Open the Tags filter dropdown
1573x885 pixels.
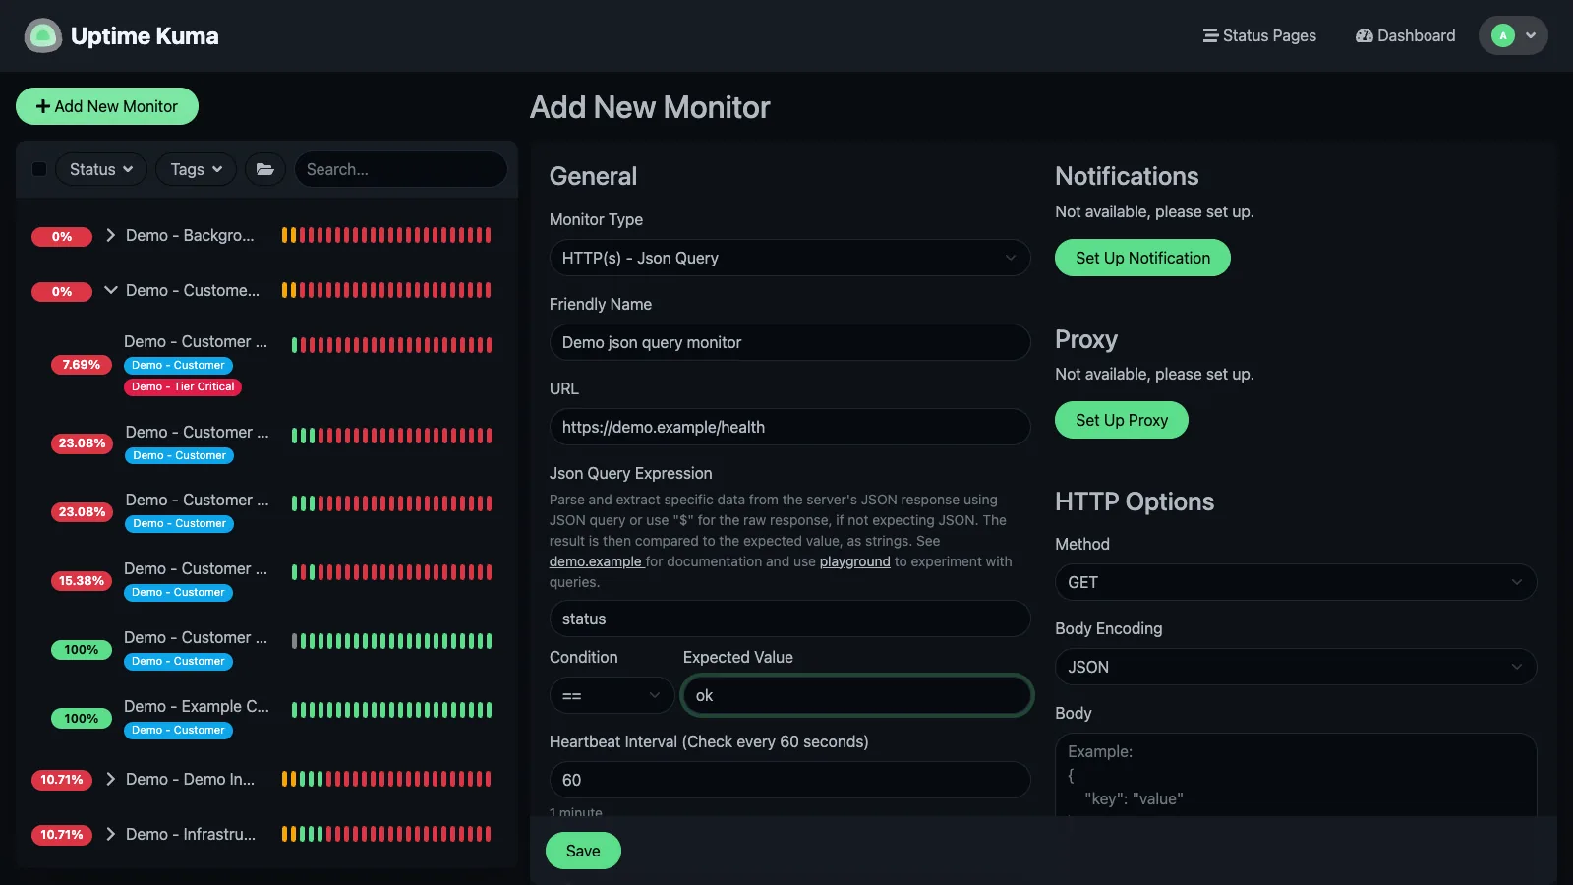coord(197,169)
